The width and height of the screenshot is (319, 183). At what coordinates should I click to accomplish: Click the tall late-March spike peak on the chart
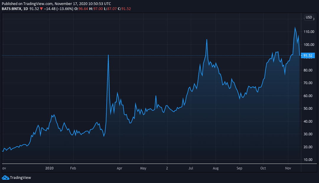pos(108,55)
